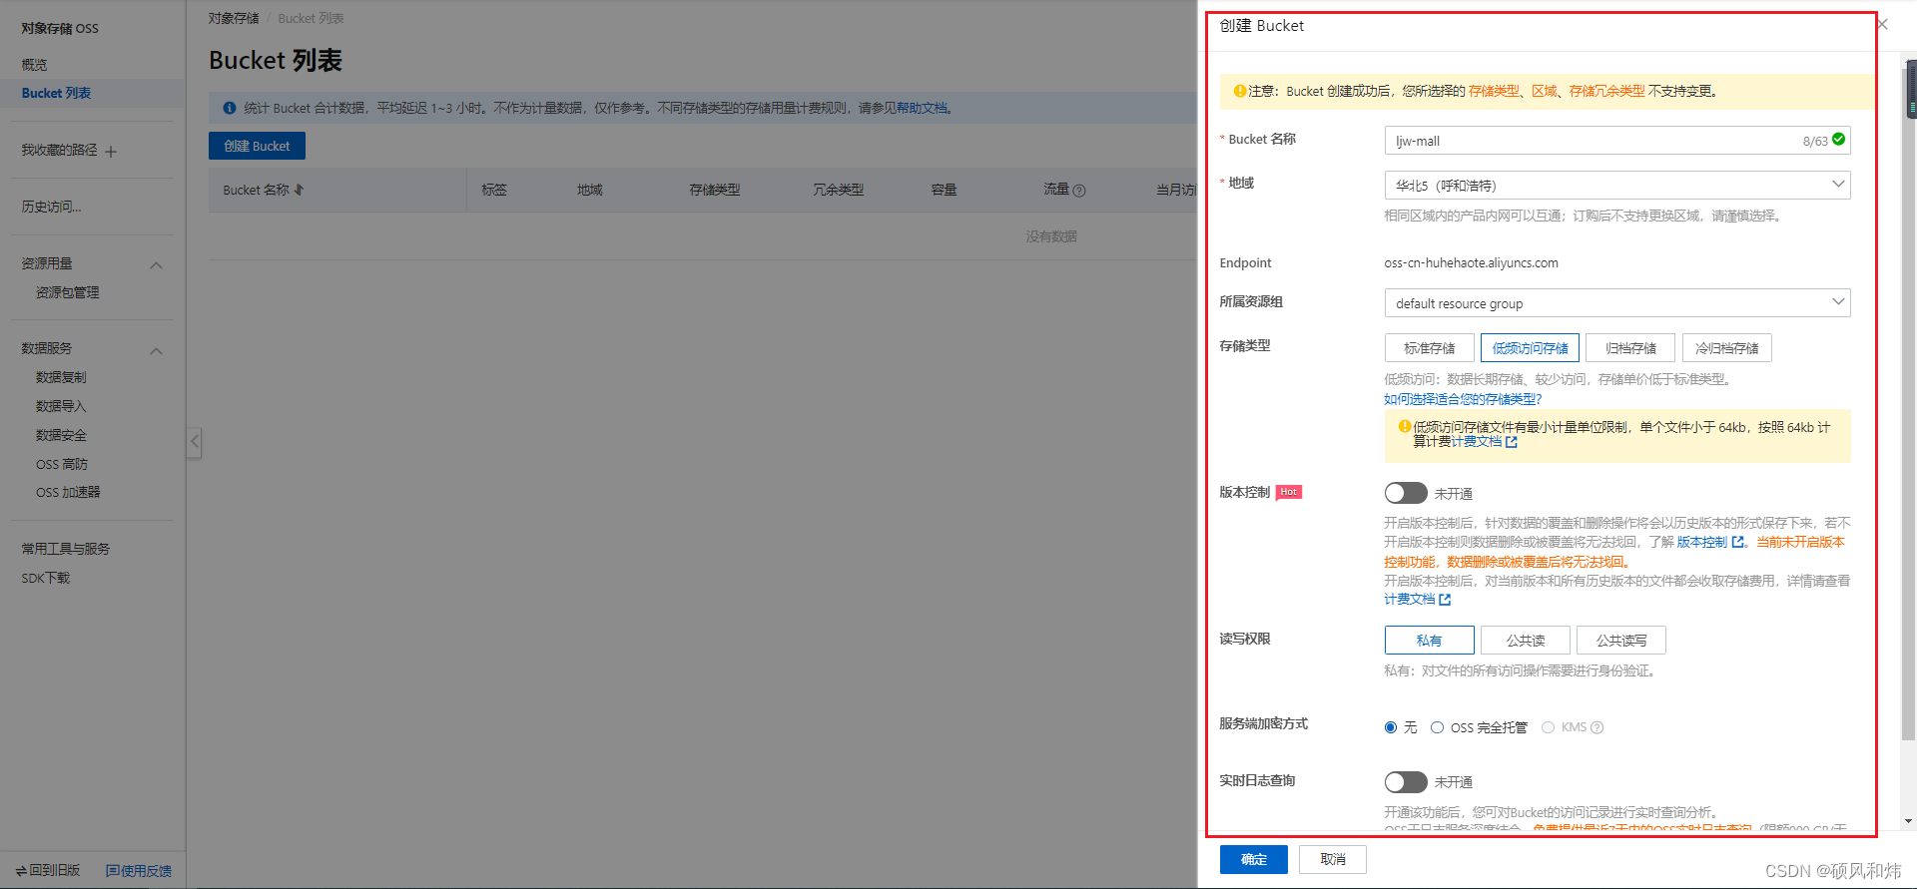Click the blue 创建 Bucket button
The width and height of the screenshot is (1917, 889).
click(257, 146)
